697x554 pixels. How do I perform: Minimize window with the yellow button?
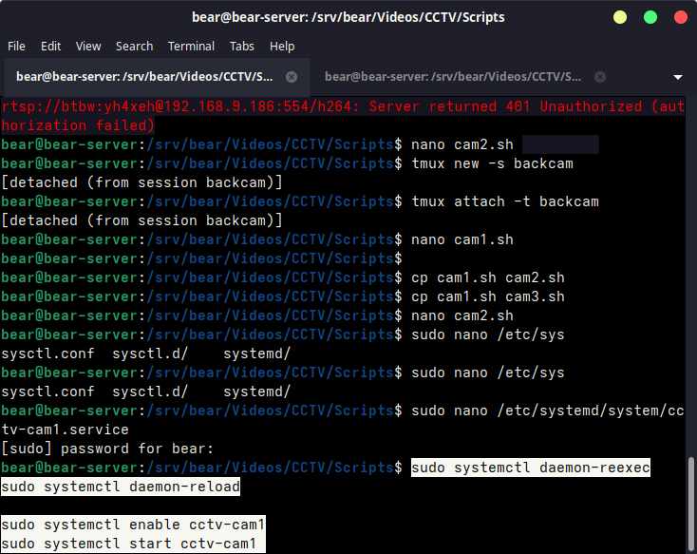pos(620,17)
